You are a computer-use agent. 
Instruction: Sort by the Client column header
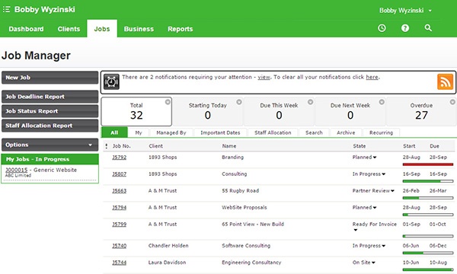pos(155,146)
